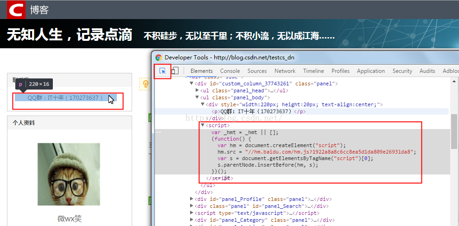Viewport: 459px width, 226px height.
Task: Expand the script type text/javascript node
Action: point(192,213)
